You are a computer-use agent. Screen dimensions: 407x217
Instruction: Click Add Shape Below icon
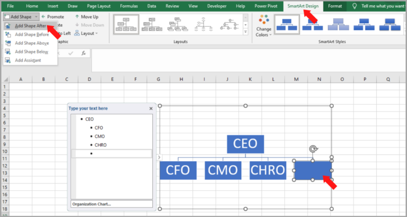click(8, 52)
